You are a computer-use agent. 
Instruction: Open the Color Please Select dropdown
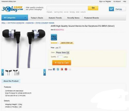[x=62, y=53]
